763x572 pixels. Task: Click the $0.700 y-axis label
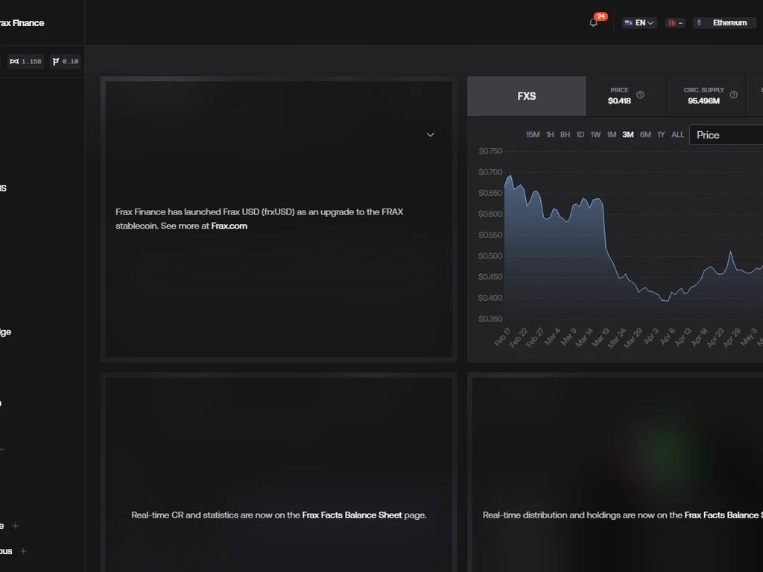490,172
